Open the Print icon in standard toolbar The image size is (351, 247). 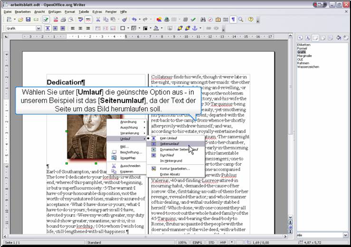(x=63, y=19)
